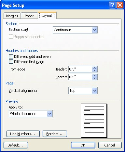This screenshot has width=125, height=152.
Task: Decrease Footer distance with down arrow
Action: pyautogui.click(x=94, y=78)
